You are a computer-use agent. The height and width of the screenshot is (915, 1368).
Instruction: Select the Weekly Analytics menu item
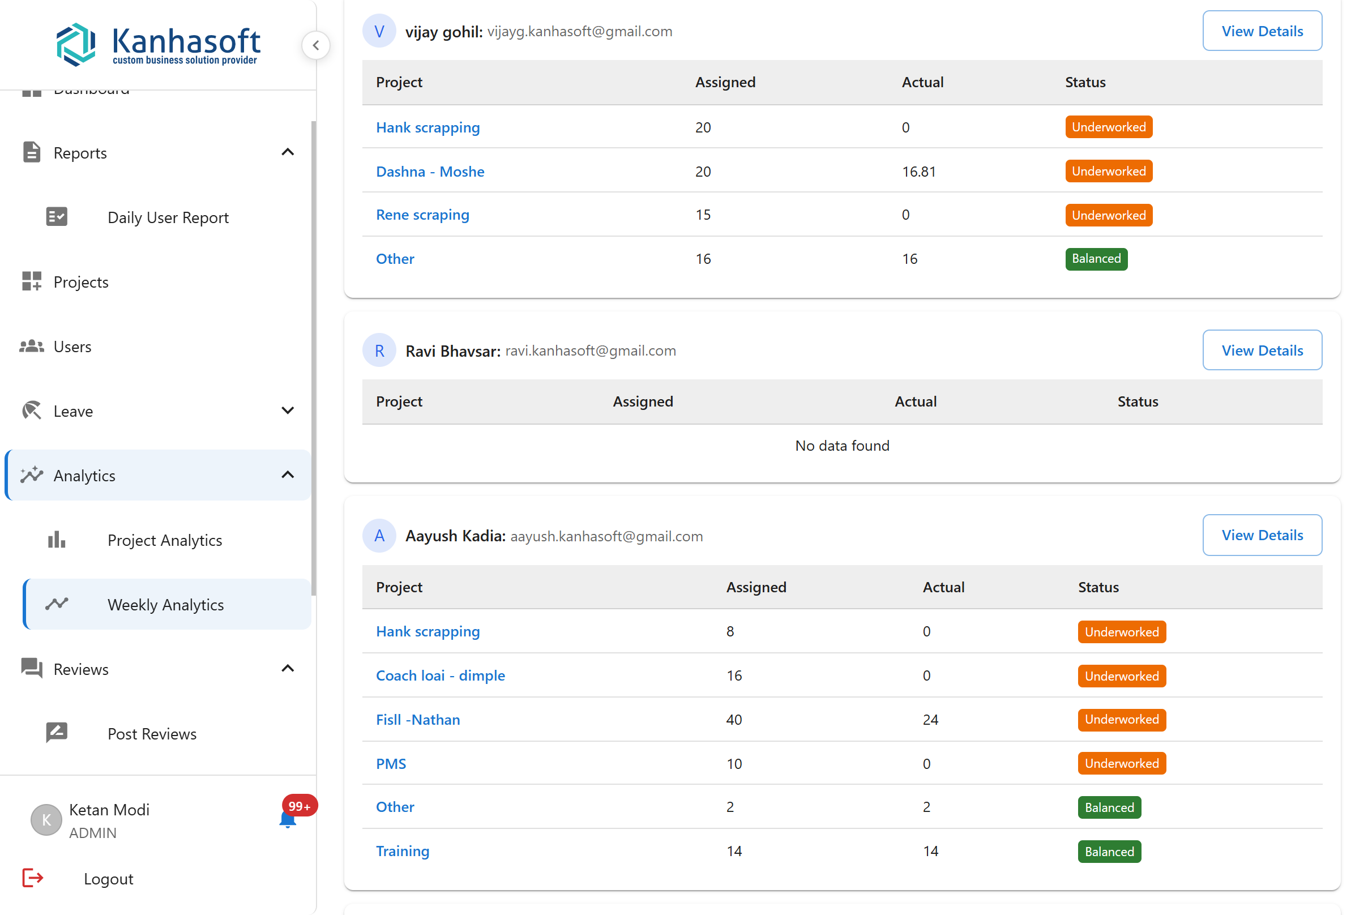click(x=166, y=604)
